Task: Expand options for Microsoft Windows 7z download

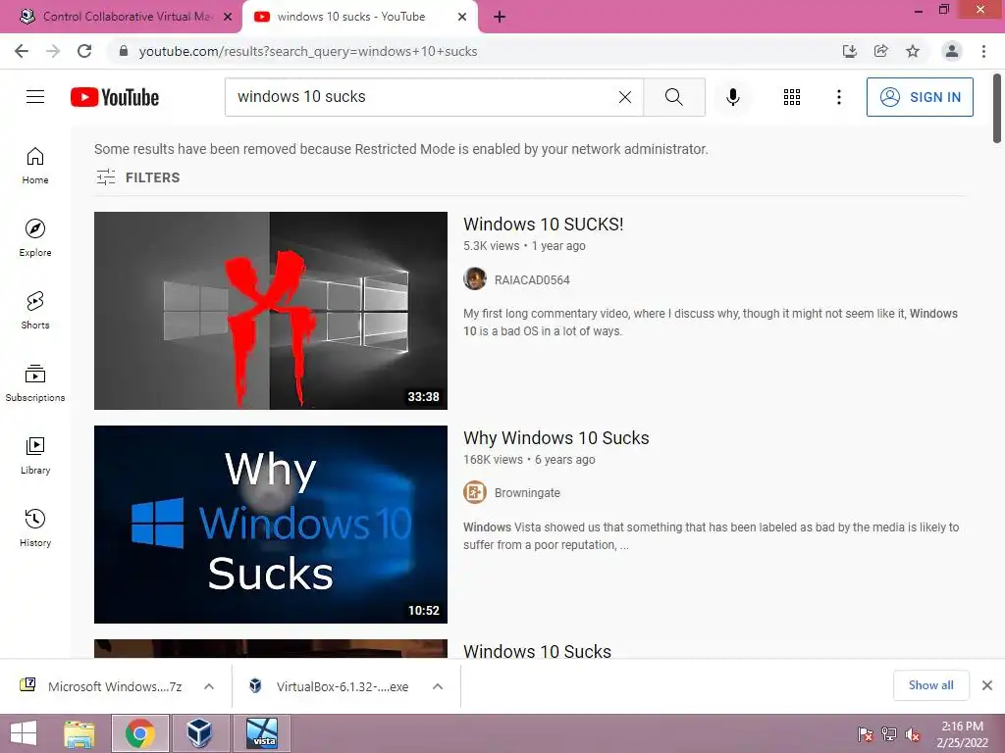Action: [209, 686]
